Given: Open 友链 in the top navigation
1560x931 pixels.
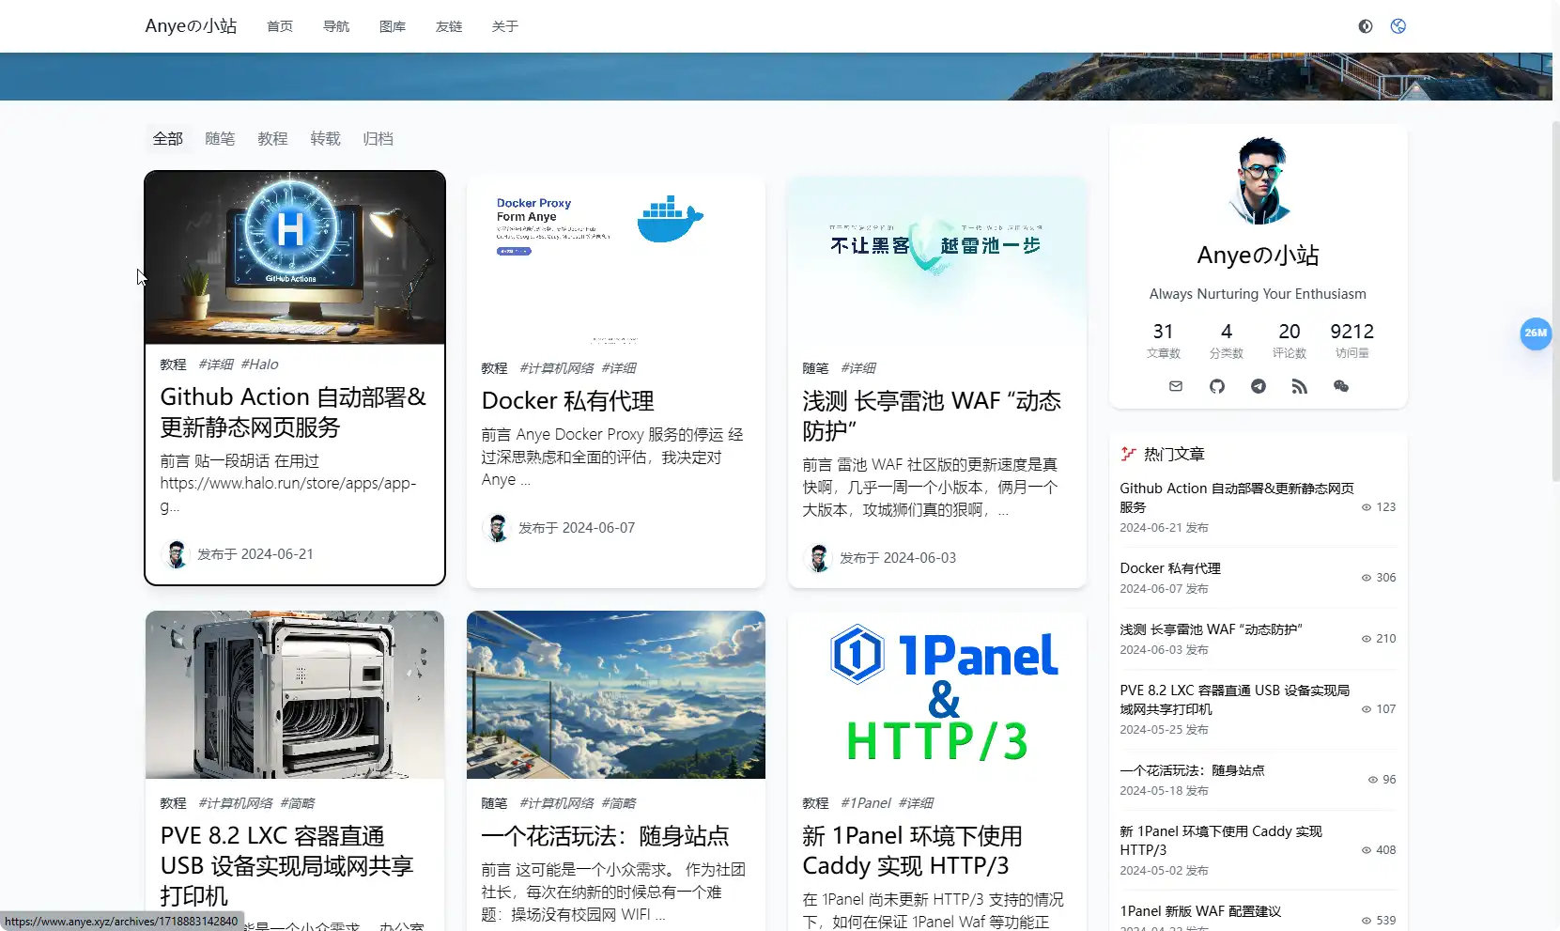Looking at the screenshot, I should pos(449,26).
